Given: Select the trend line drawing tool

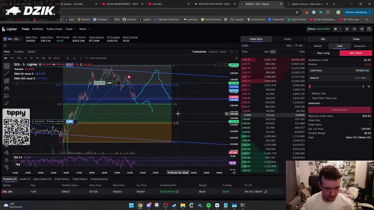Looking at the screenshot, I should (7, 73).
